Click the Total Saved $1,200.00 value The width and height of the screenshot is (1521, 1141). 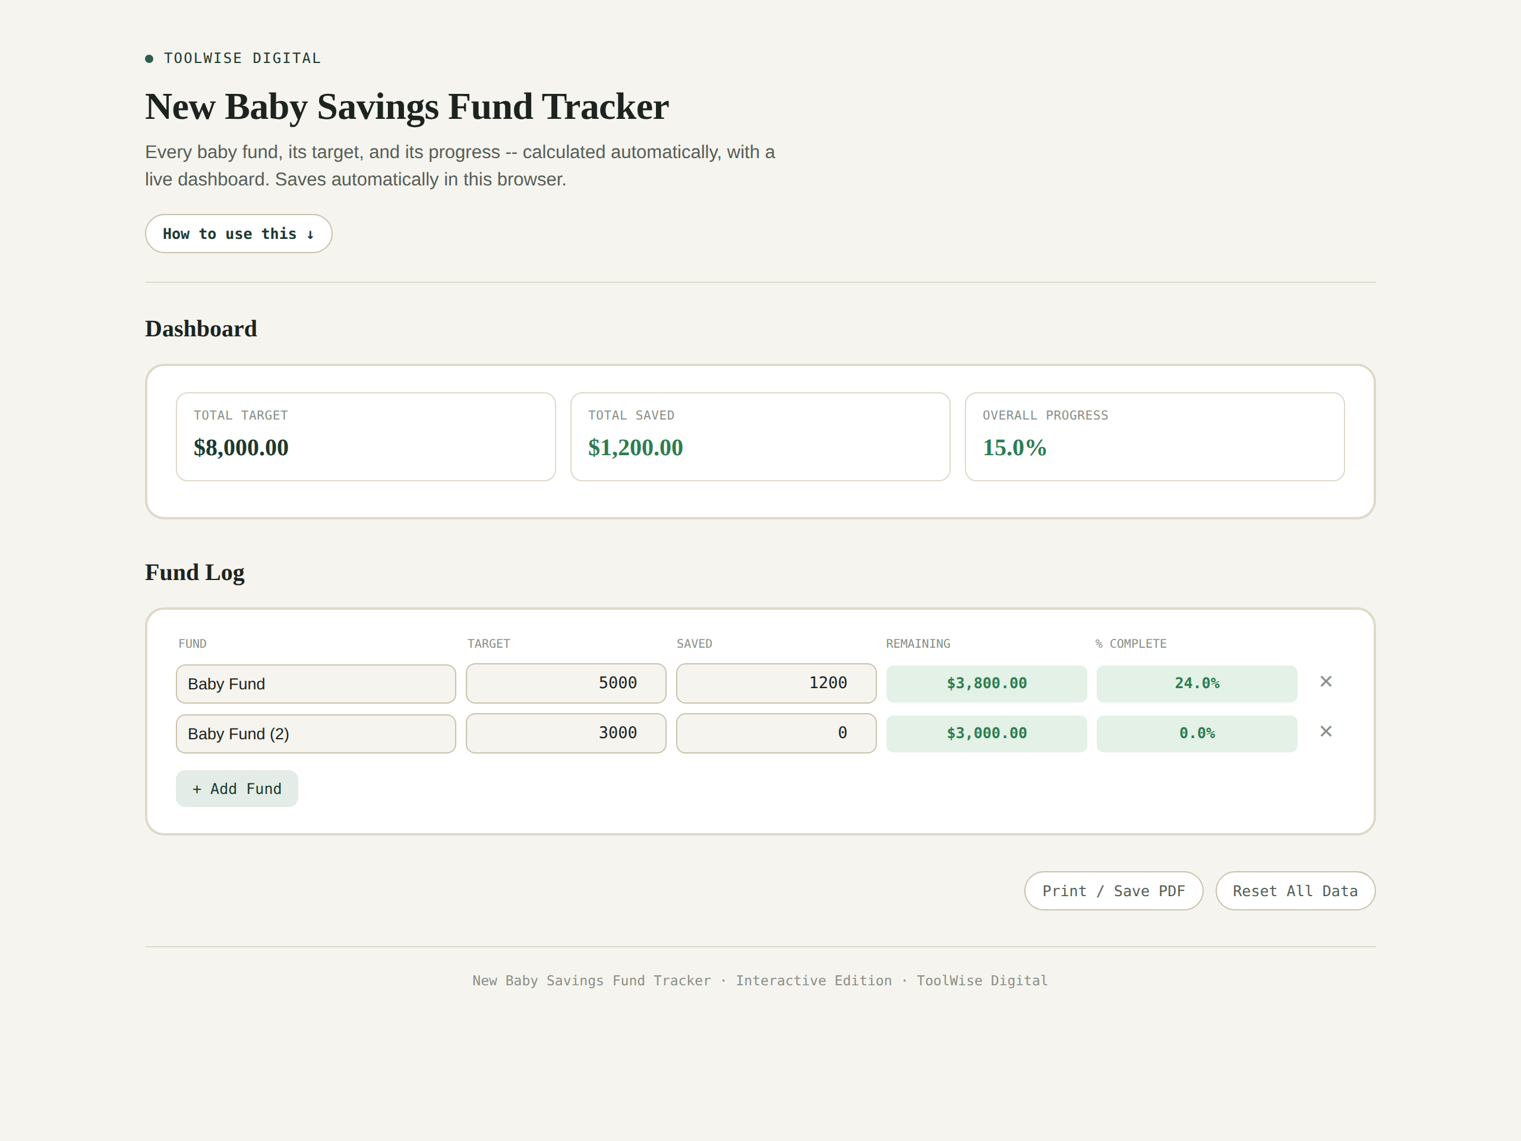635,447
